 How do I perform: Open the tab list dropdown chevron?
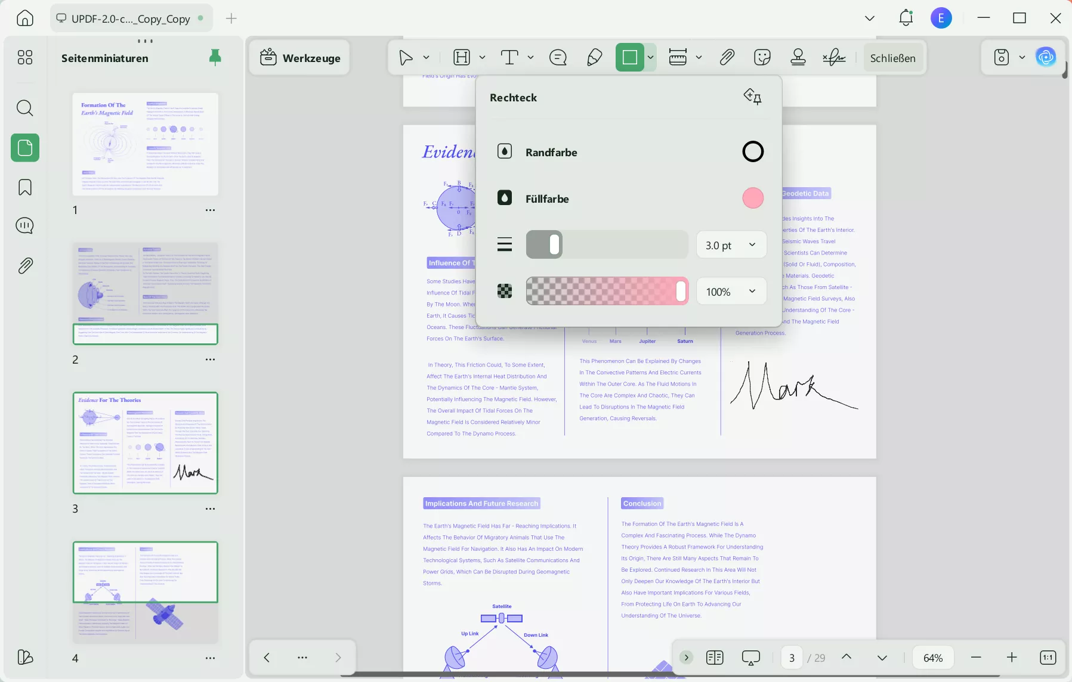(x=870, y=18)
